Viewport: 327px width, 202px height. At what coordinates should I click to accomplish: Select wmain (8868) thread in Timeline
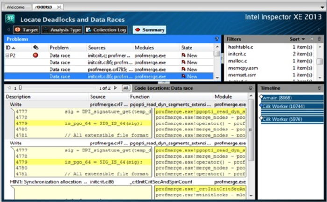[x=292, y=98]
